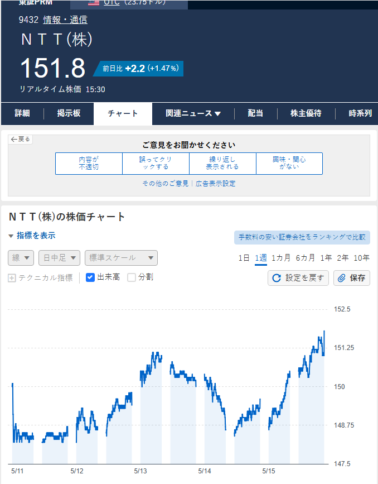The width and height of the screenshot is (378, 484).
Task: Select the 1カ月 range
Action: coord(281,258)
